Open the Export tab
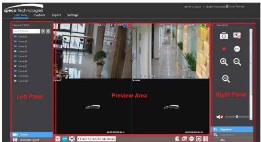261x142 pixels. click(56, 15)
